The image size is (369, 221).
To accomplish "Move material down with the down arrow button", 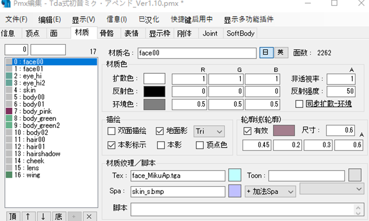I will (43, 216).
